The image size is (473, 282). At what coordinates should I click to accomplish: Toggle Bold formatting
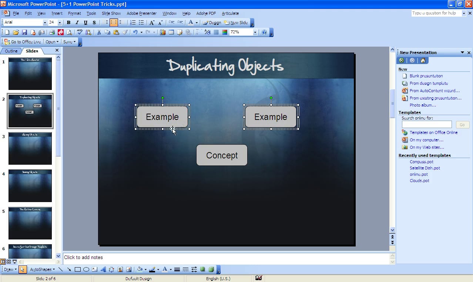coord(68,23)
